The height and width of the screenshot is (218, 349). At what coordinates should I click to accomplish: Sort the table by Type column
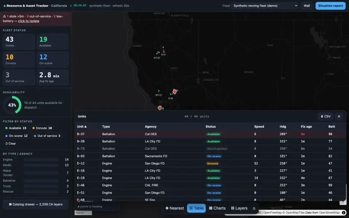tap(106, 126)
